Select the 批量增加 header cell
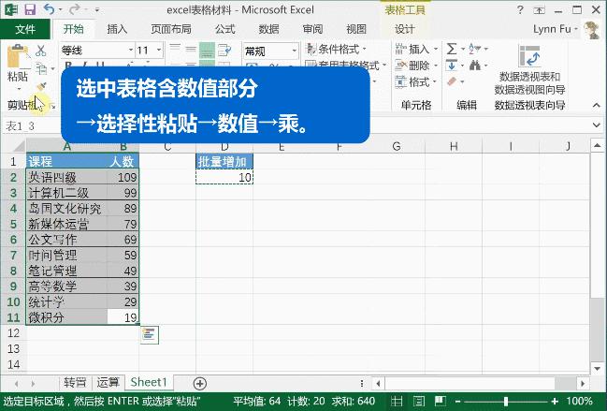Screen dimensions: 607x411 click(224, 161)
